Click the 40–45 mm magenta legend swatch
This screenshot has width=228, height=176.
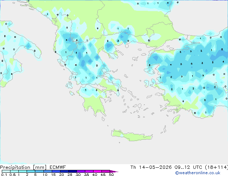(x=97, y=171)
